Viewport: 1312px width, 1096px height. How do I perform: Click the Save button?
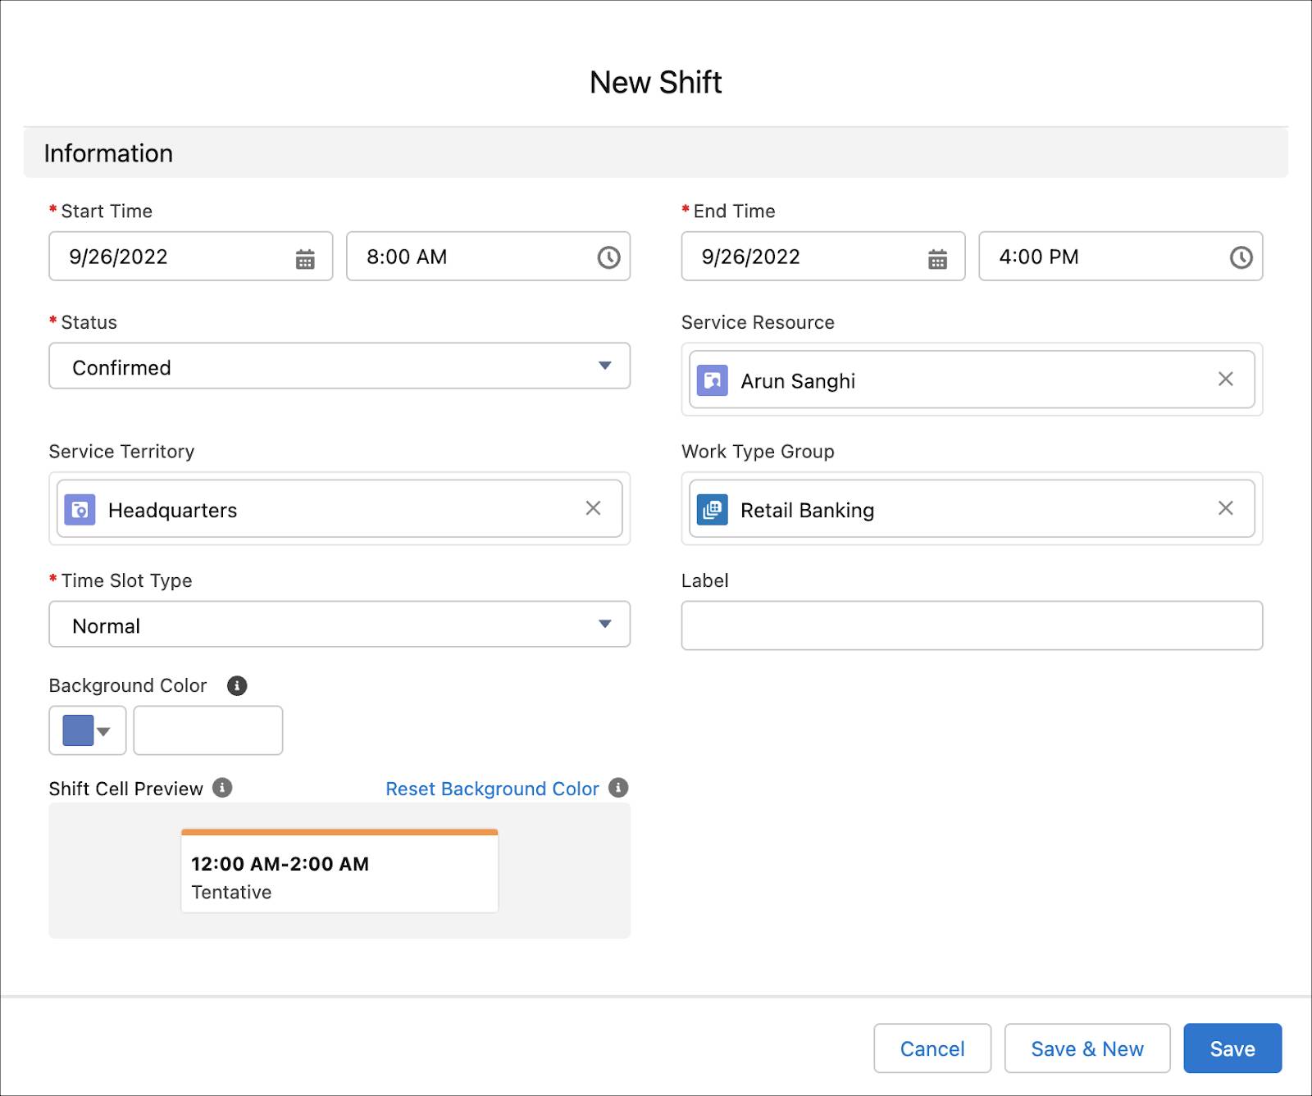tap(1232, 1048)
